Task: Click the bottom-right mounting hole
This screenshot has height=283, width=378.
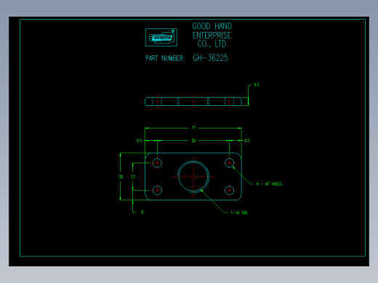Action: (229, 190)
